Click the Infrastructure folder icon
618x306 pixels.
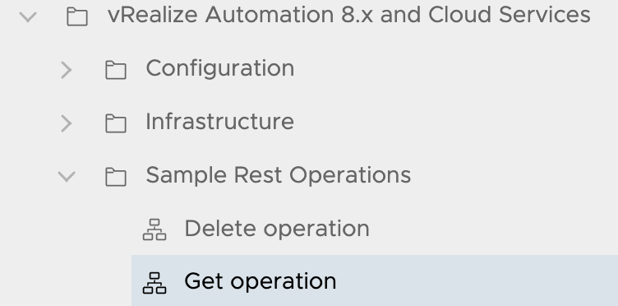pyautogui.click(x=116, y=123)
